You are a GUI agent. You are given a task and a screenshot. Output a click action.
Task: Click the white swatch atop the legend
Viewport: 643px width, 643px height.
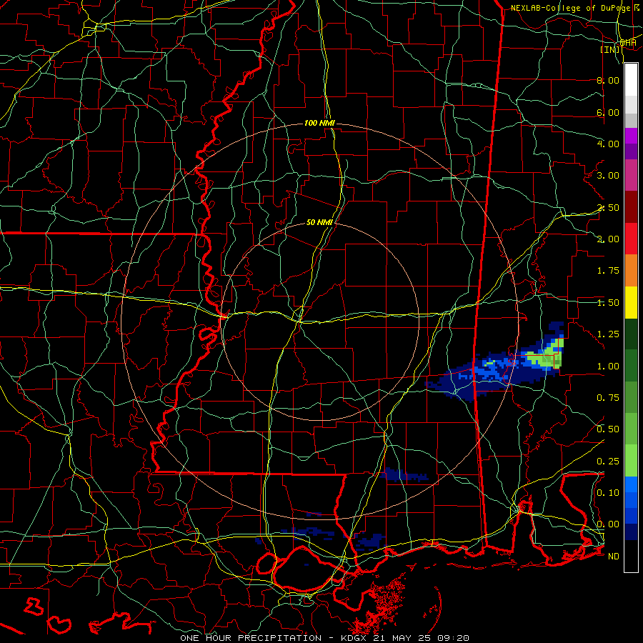point(631,80)
